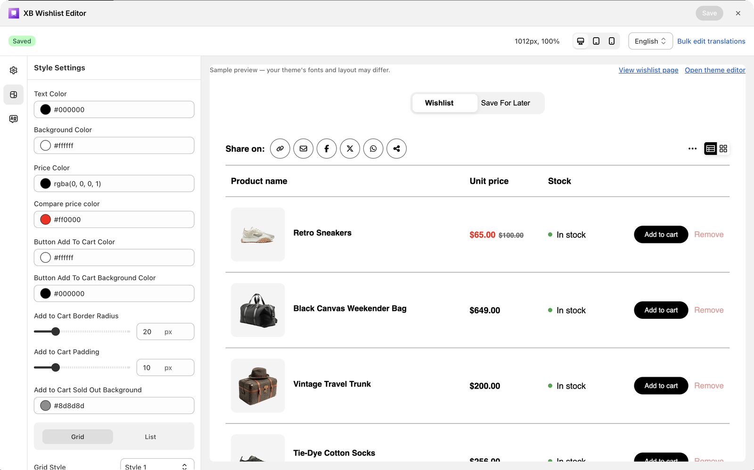
Task: Click Bulk edit translations link
Action: 711,41
